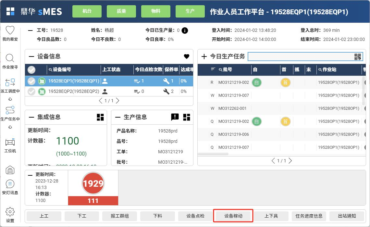Click the 下料 button
The width and height of the screenshot is (370, 227).
pyautogui.click(x=157, y=216)
